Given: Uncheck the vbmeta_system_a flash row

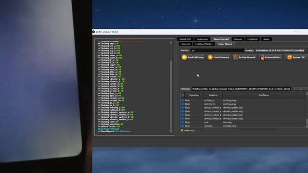Looking at the screenshot, I should 182,108.
